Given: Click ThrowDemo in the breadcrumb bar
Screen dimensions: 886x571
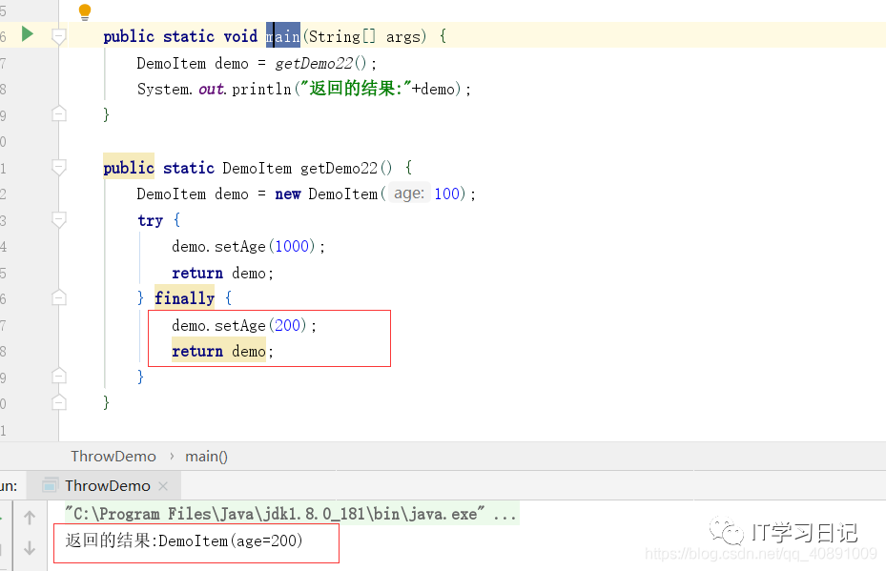Looking at the screenshot, I should click(113, 457).
